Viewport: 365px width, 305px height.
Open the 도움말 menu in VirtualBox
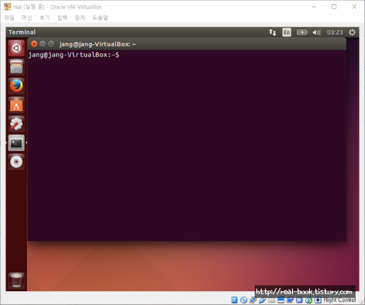pos(100,18)
